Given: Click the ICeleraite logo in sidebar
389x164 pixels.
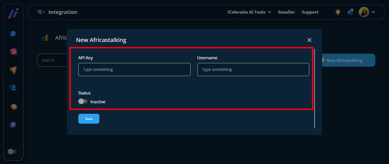Looking at the screenshot, I should 13,14.
